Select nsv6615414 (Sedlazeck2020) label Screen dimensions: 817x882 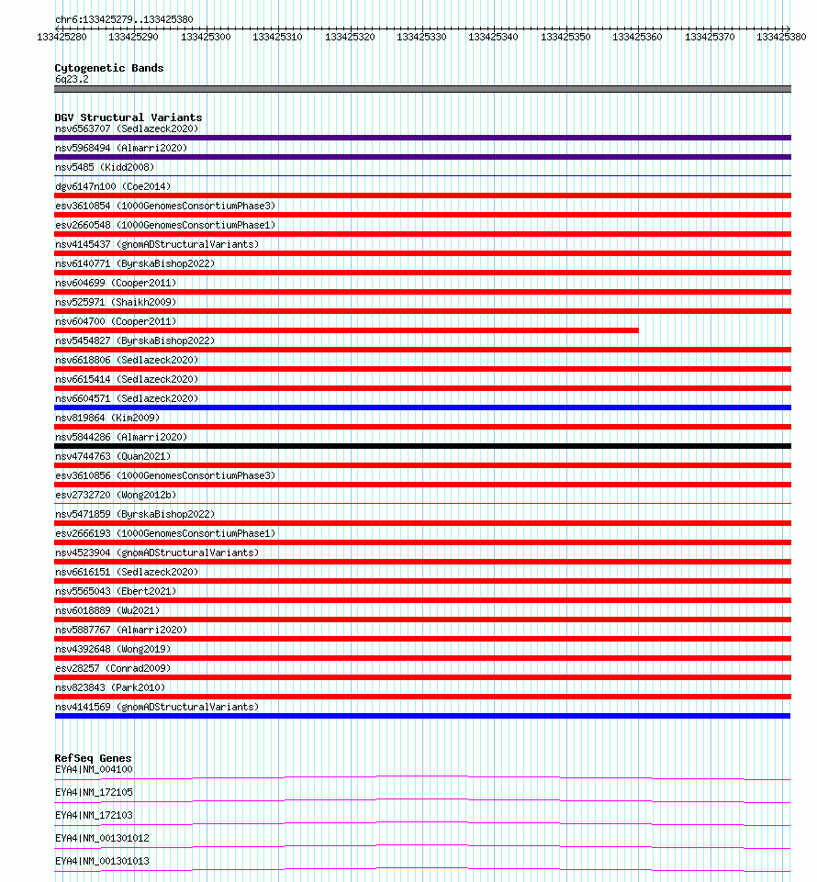(x=127, y=378)
